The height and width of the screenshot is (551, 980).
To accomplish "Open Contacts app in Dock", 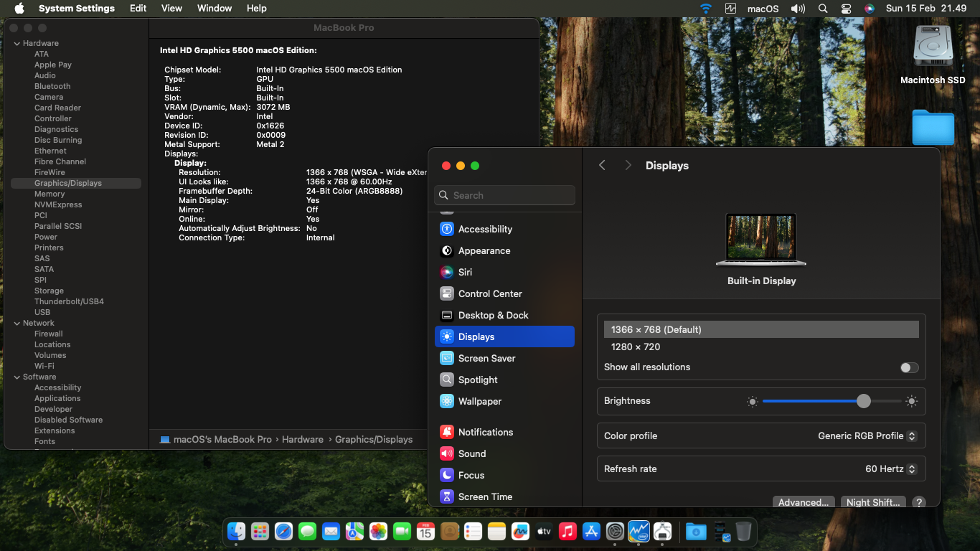I will pyautogui.click(x=449, y=532).
